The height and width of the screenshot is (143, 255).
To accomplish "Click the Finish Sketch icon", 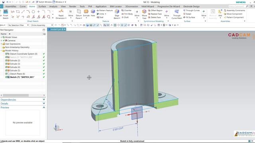I will [x=6, y=12].
